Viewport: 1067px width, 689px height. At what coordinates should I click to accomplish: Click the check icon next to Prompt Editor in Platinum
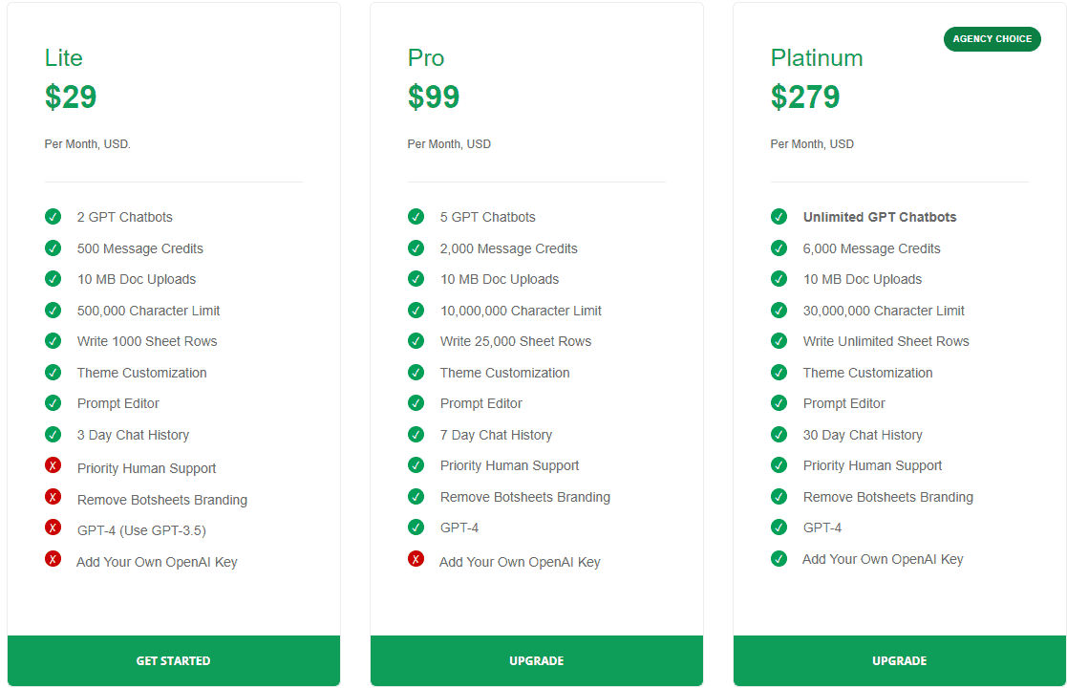click(x=779, y=403)
